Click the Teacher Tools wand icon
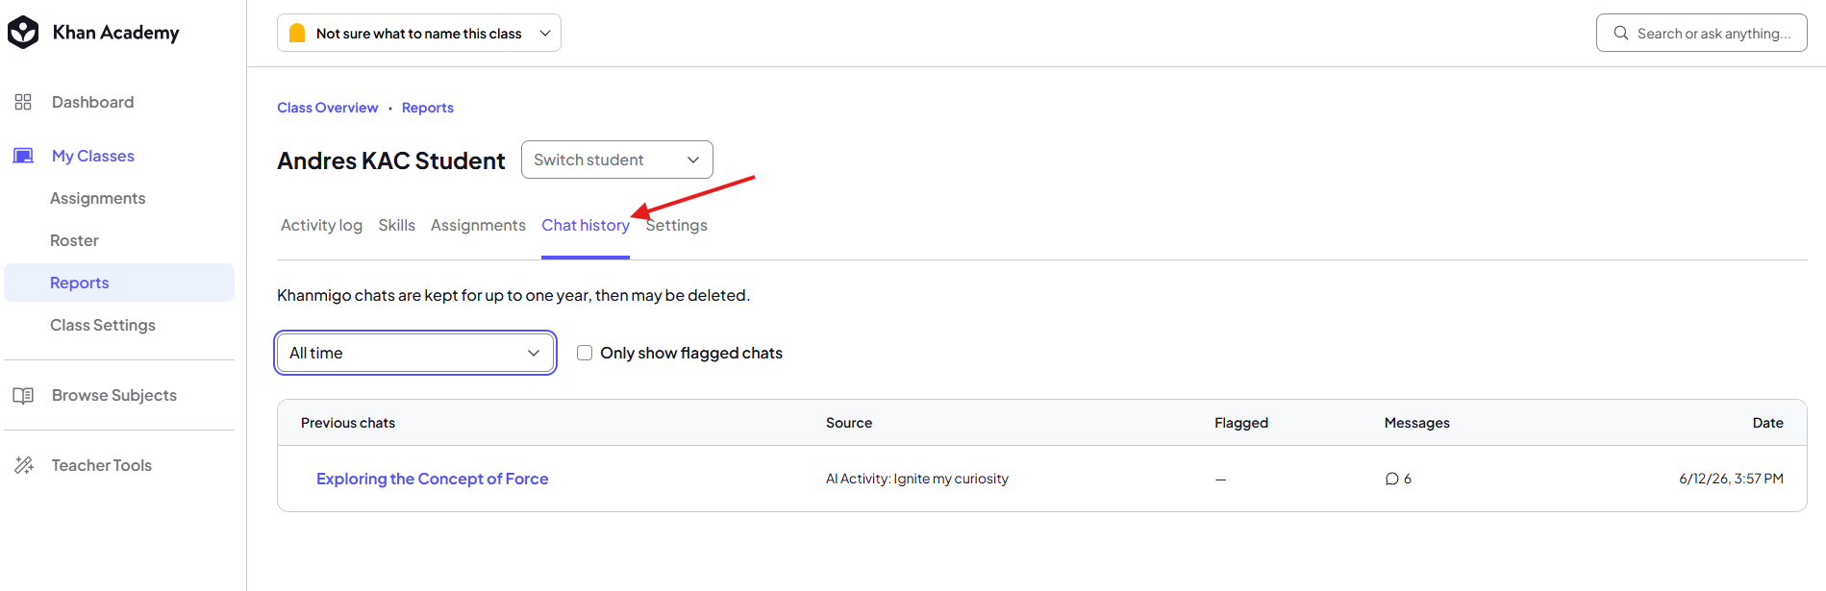Image resolution: width=1826 pixels, height=591 pixels. click(x=23, y=465)
